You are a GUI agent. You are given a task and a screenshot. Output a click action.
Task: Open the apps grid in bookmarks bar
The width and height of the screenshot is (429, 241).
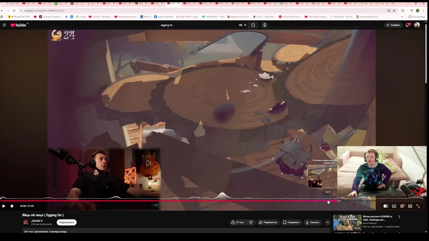[x=2, y=17]
